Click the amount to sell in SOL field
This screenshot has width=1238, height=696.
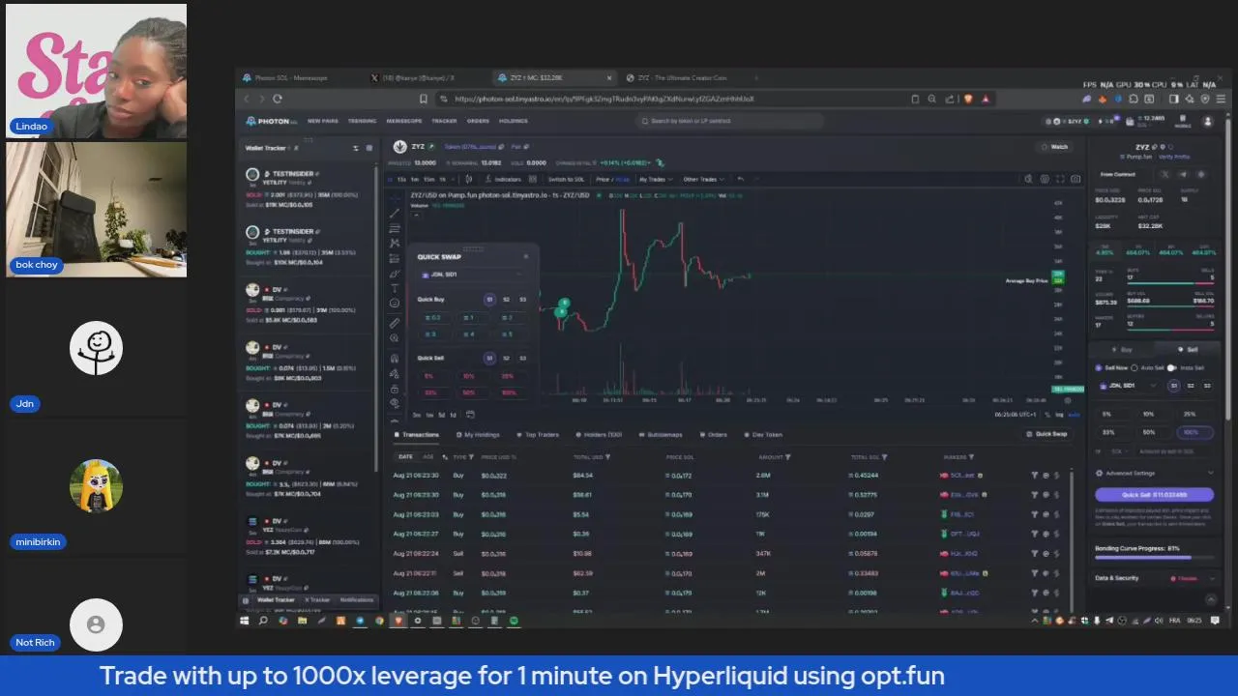1174,451
